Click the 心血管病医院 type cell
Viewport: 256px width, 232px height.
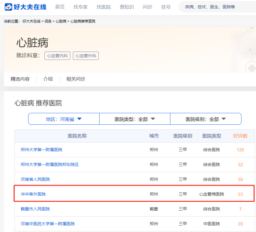click(x=212, y=194)
